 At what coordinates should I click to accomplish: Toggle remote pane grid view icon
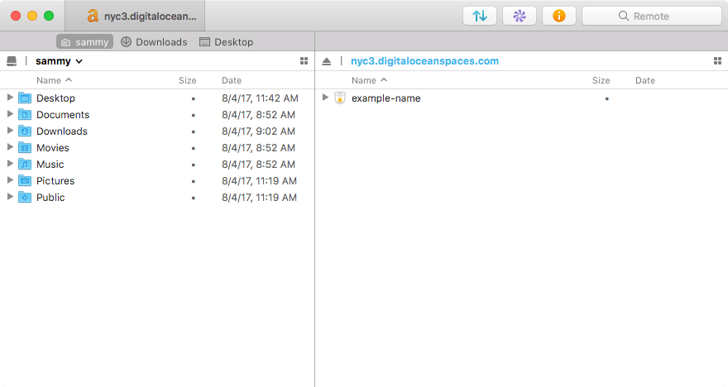717,61
